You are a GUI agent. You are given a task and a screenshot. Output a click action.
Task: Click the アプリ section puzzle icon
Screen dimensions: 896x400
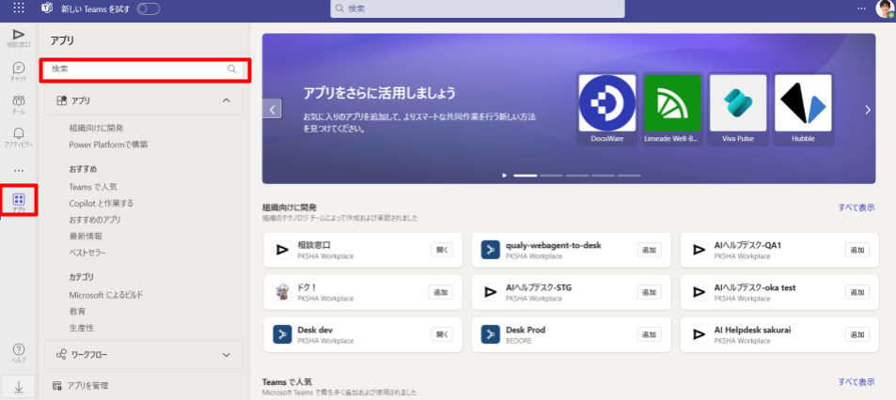62,100
